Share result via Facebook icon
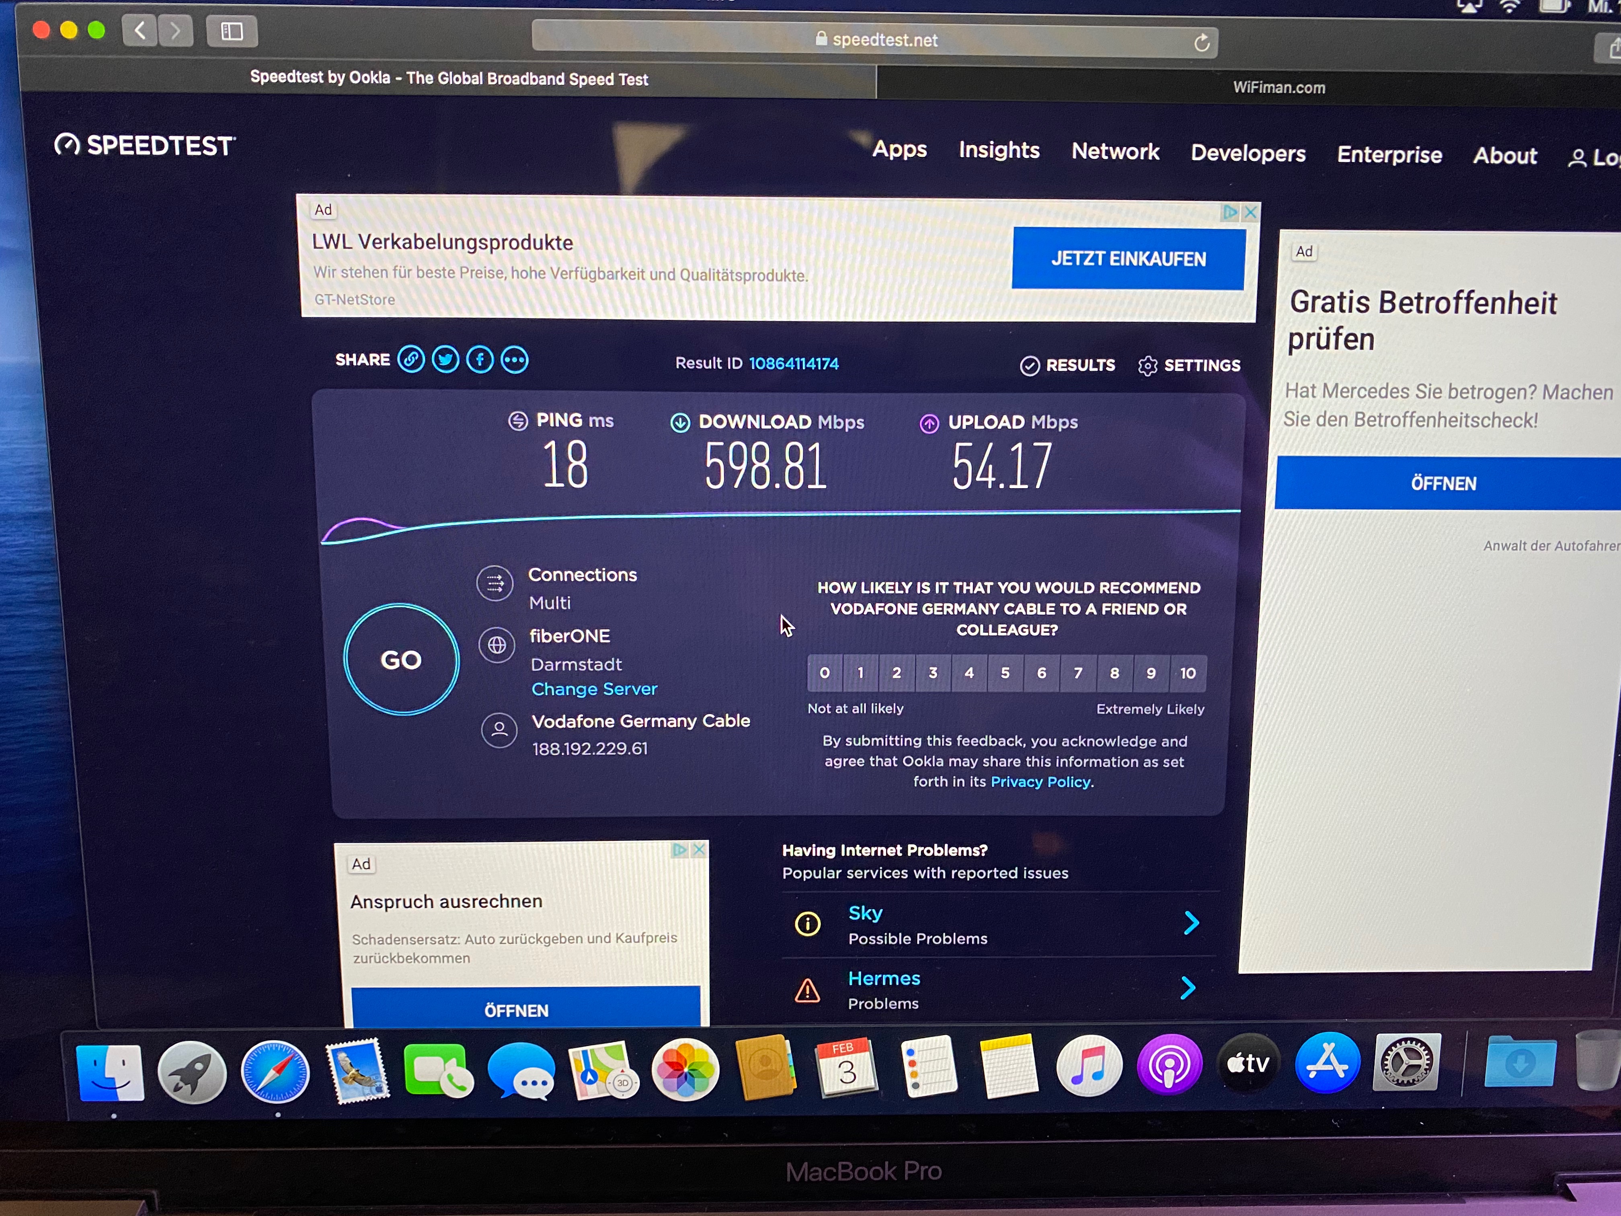 (x=480, y=360)
